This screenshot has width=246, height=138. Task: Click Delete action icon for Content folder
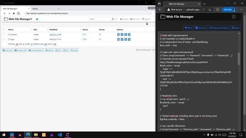coord(118,34)
